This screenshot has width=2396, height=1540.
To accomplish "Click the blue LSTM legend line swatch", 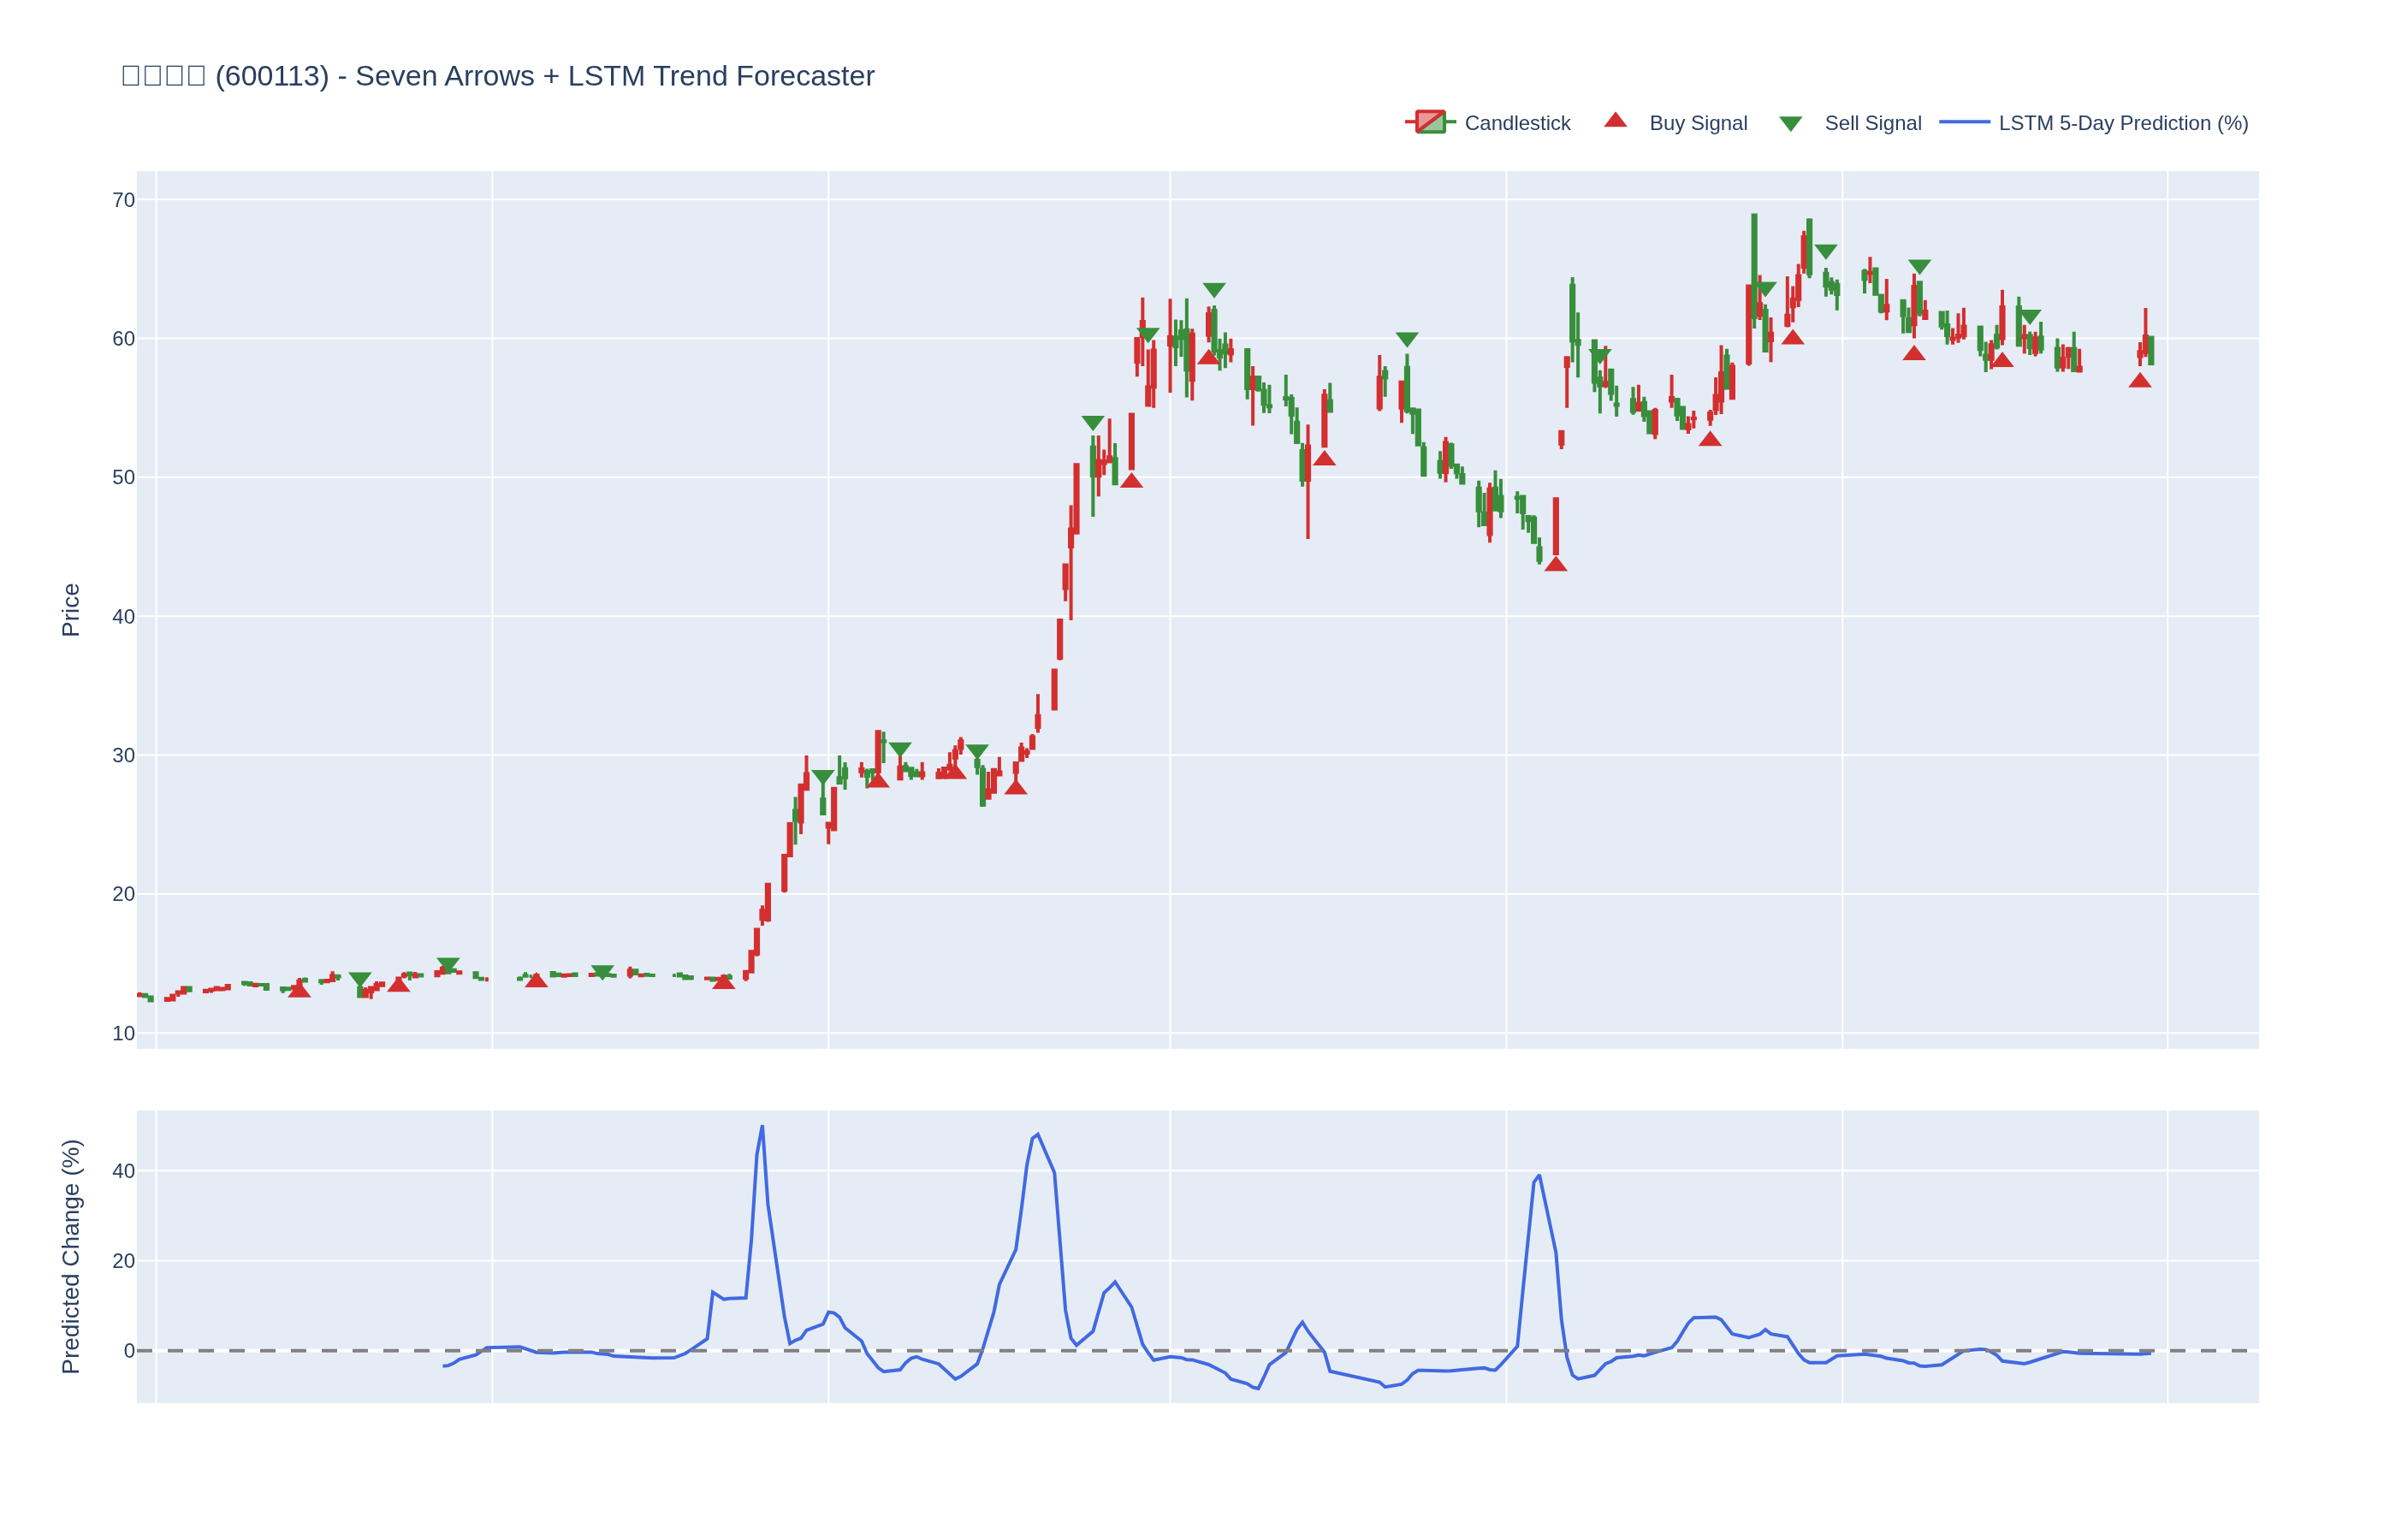I will pos(1964,122).
